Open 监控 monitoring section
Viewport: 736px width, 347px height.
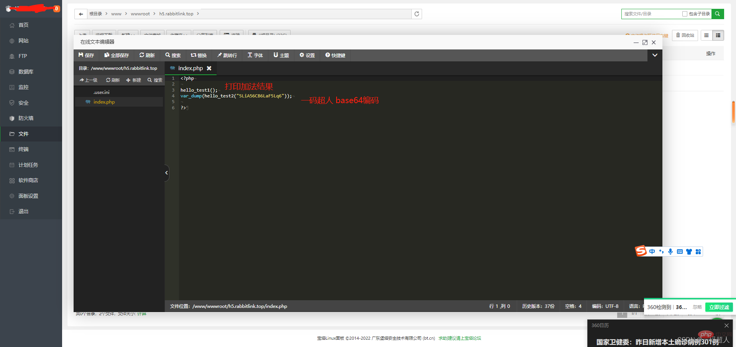pos(23,87)
